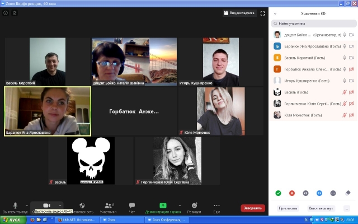Click the taskbar clock 20:08
The width and height of the screenshot is (358, 224).
[350, 220]
